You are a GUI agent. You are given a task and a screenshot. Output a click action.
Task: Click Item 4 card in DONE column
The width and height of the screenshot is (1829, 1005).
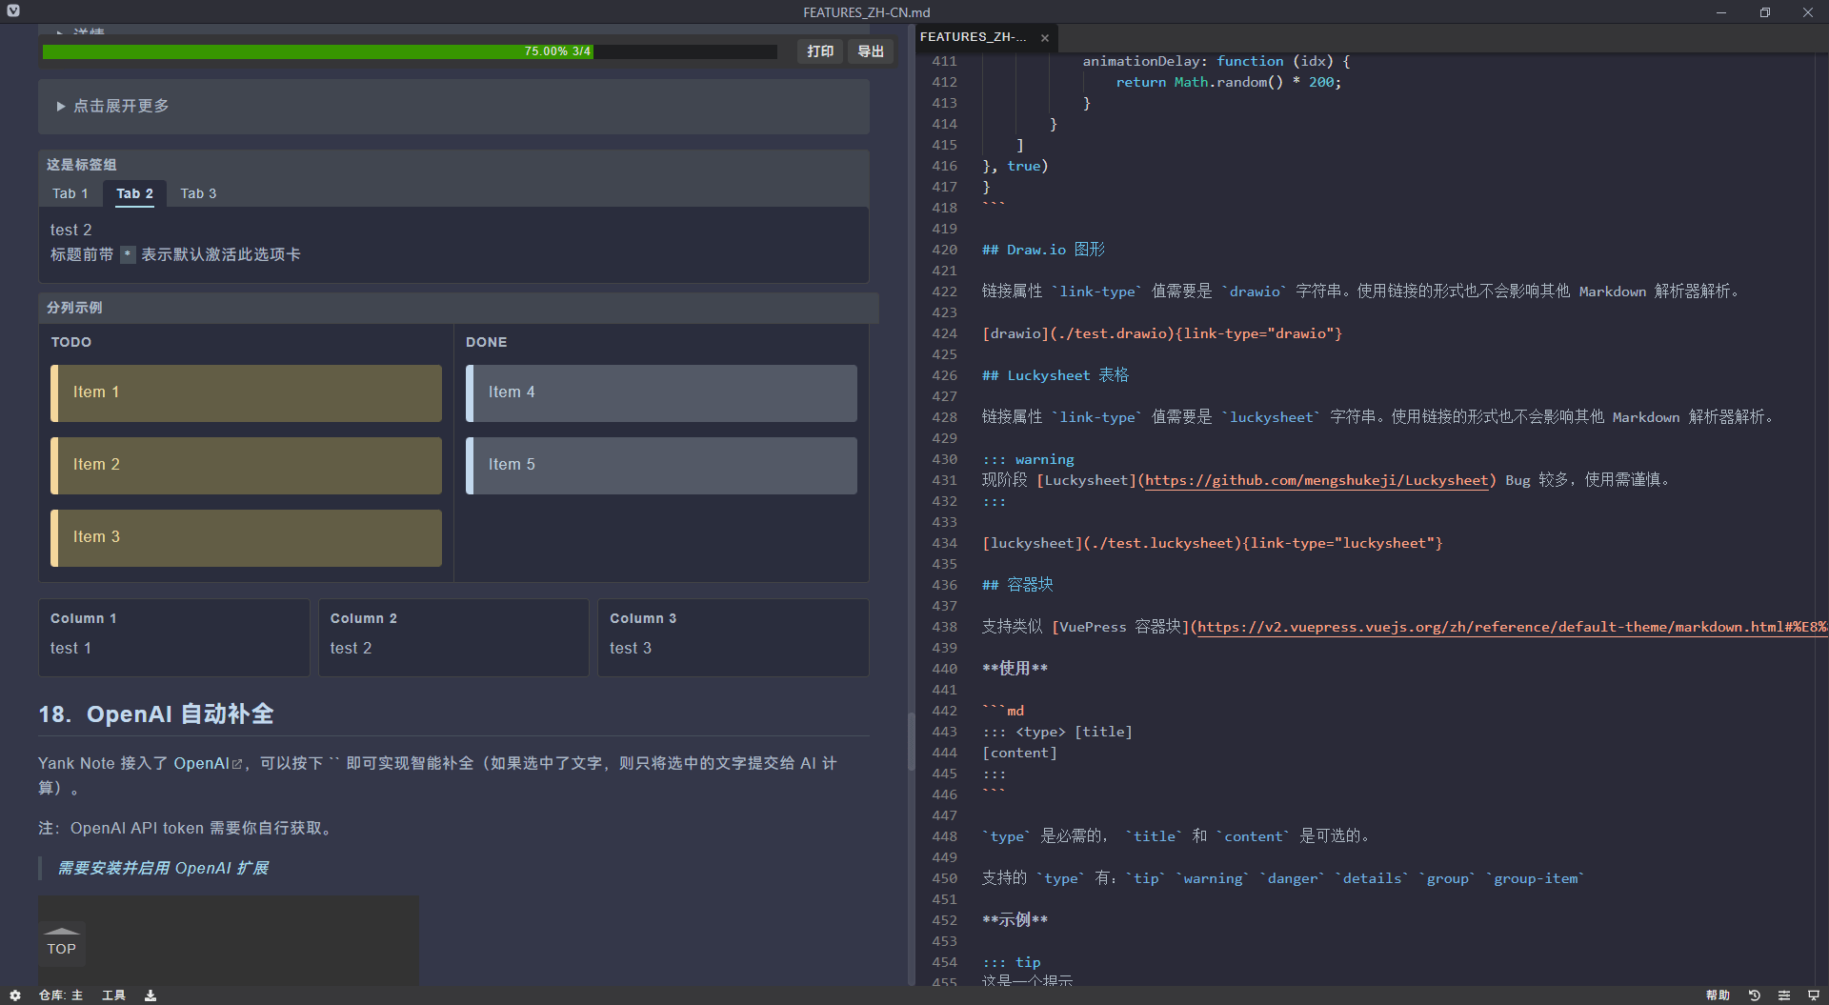(661, 392)
